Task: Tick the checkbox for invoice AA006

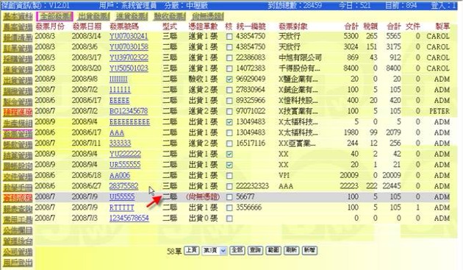Action: 229,176
